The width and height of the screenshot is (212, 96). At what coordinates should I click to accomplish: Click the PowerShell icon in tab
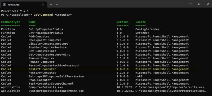4,4
